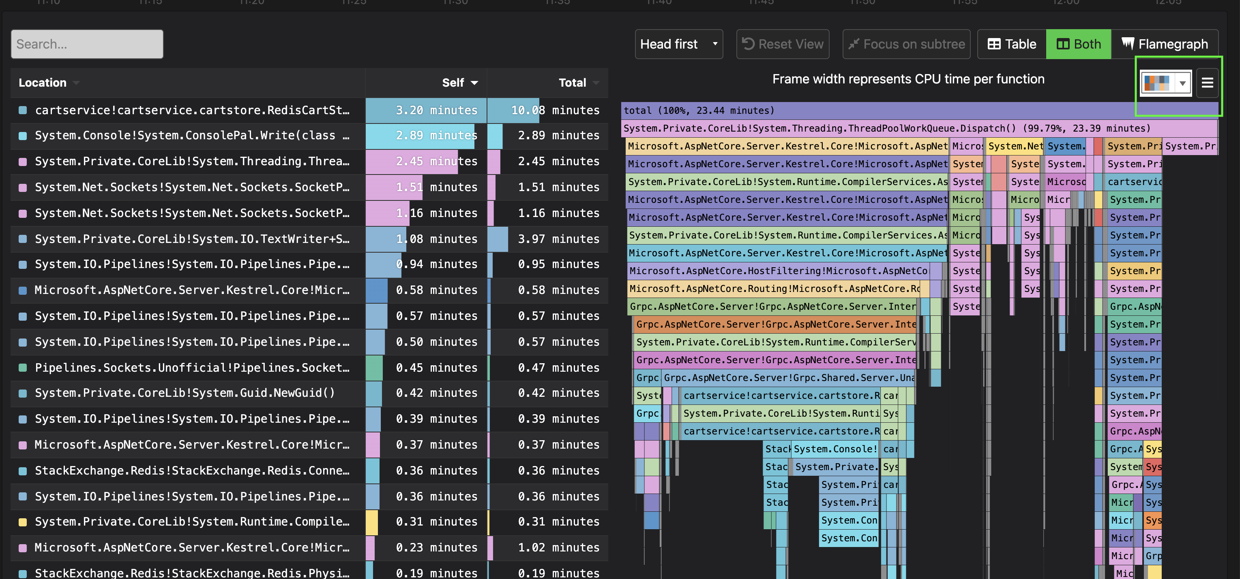This screenshot has height=579, width=1240.
Task: Click the Reset View rotate-arrow icon
Action: 749,44
